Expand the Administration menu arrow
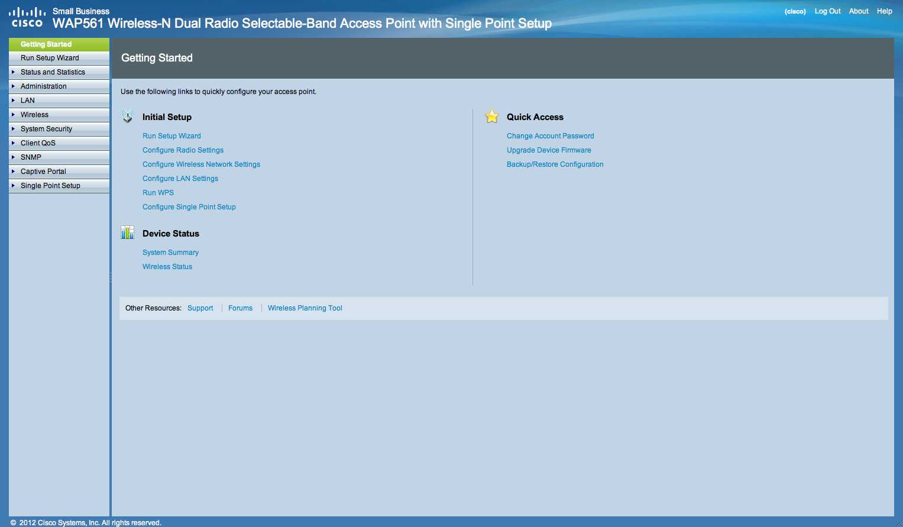The height and width of the screenshot is (527, 903). tap(14, 86)
